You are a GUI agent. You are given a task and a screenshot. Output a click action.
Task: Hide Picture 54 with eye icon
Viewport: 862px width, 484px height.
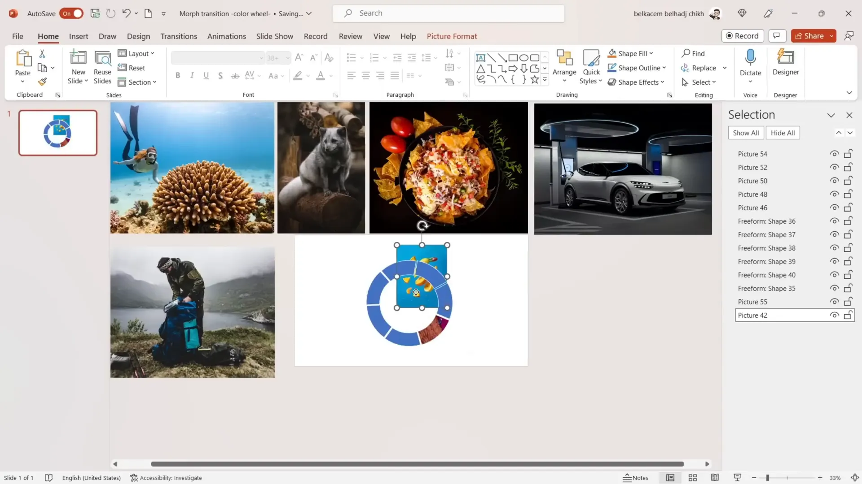(x=834, y=154)
